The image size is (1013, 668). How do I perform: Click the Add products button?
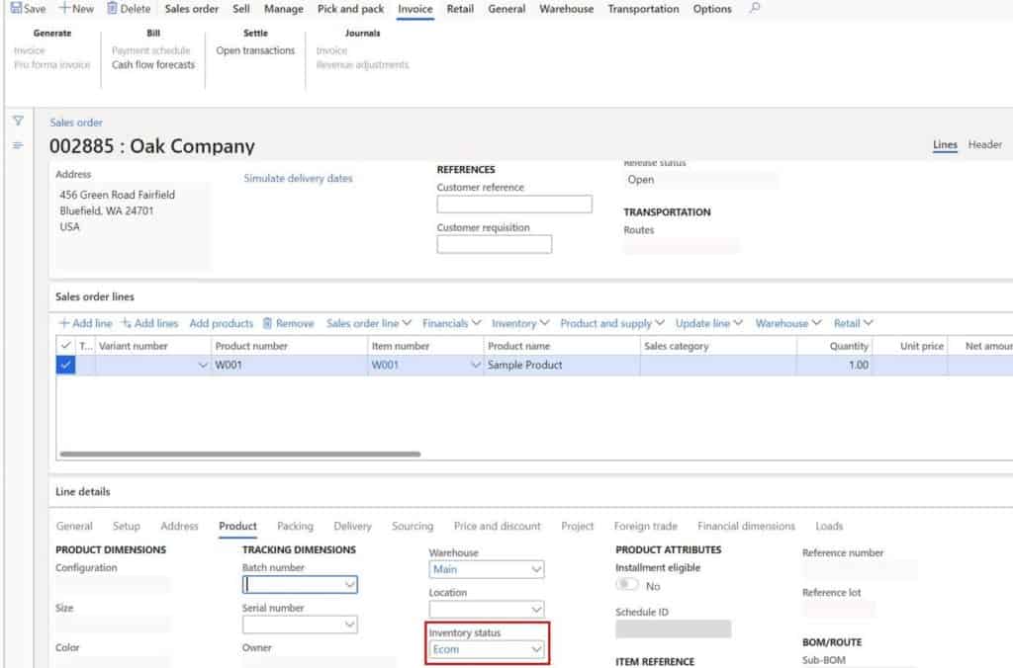[x=221, y=323]
